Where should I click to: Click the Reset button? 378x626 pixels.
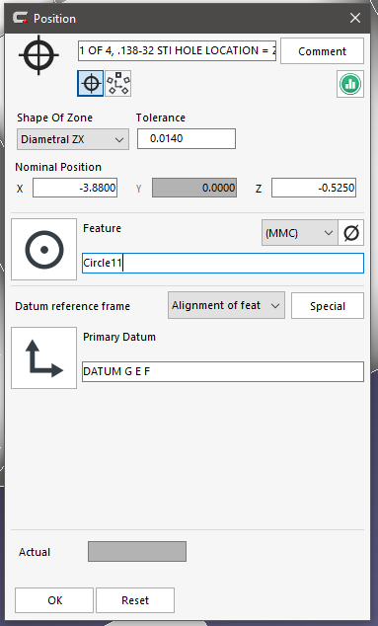click(135, 600)
